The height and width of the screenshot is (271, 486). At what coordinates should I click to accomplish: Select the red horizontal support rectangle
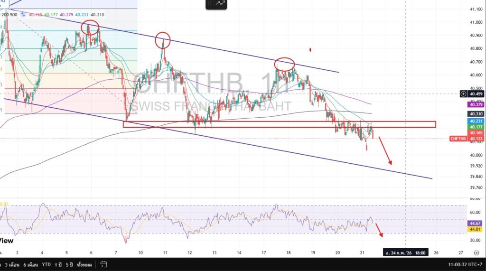click(x=279, y=124)
